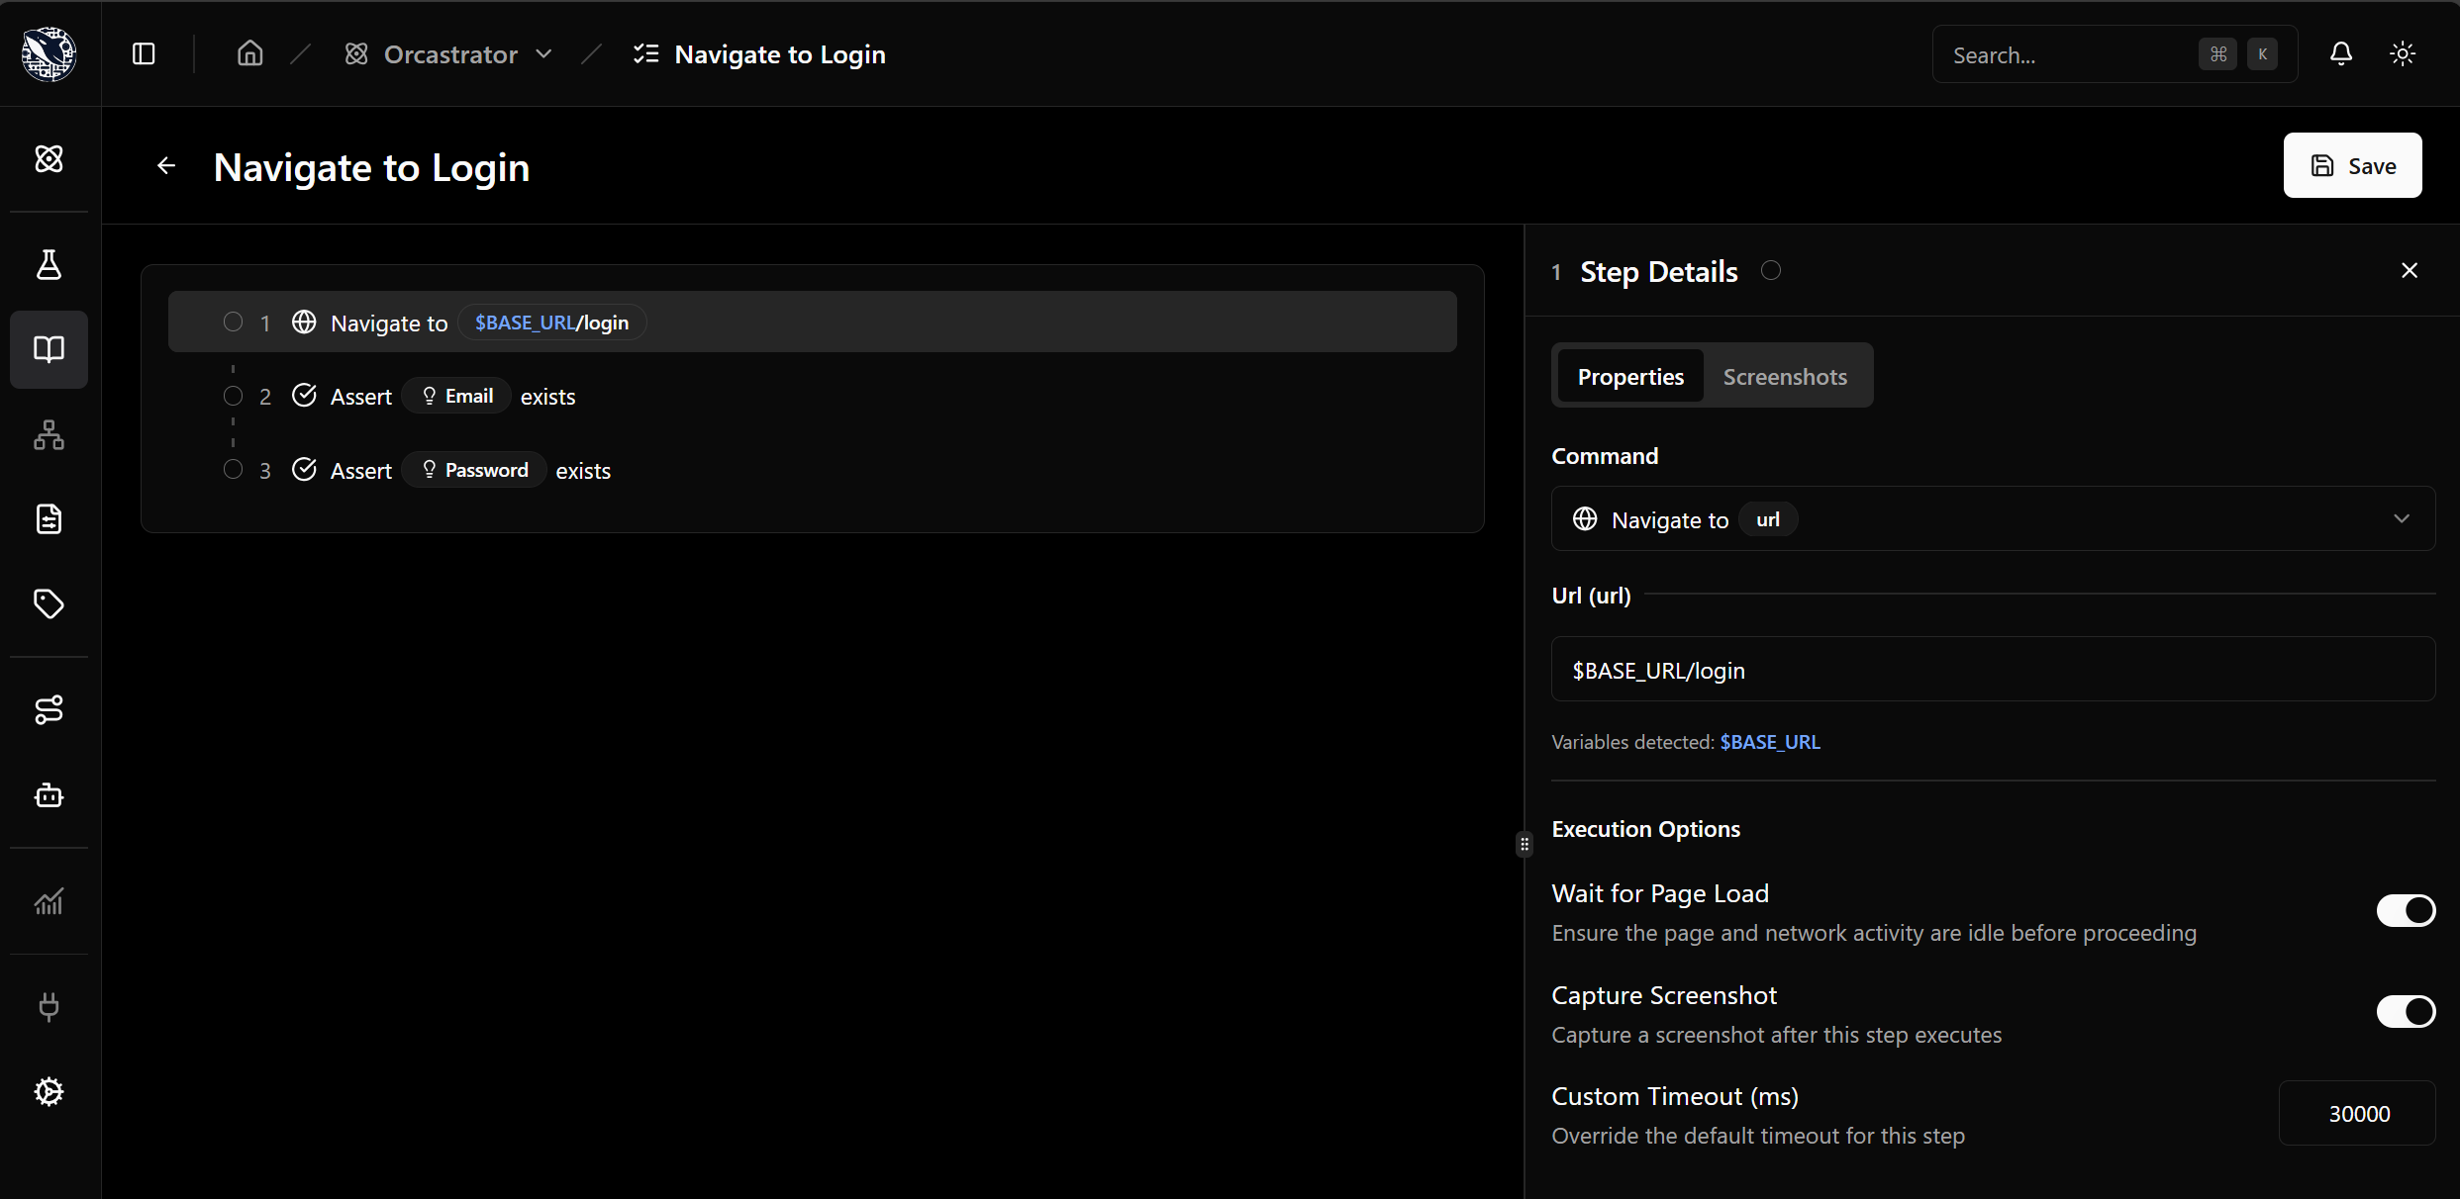
Task: Select the Properties tab
Action: tap(1629, 376)
